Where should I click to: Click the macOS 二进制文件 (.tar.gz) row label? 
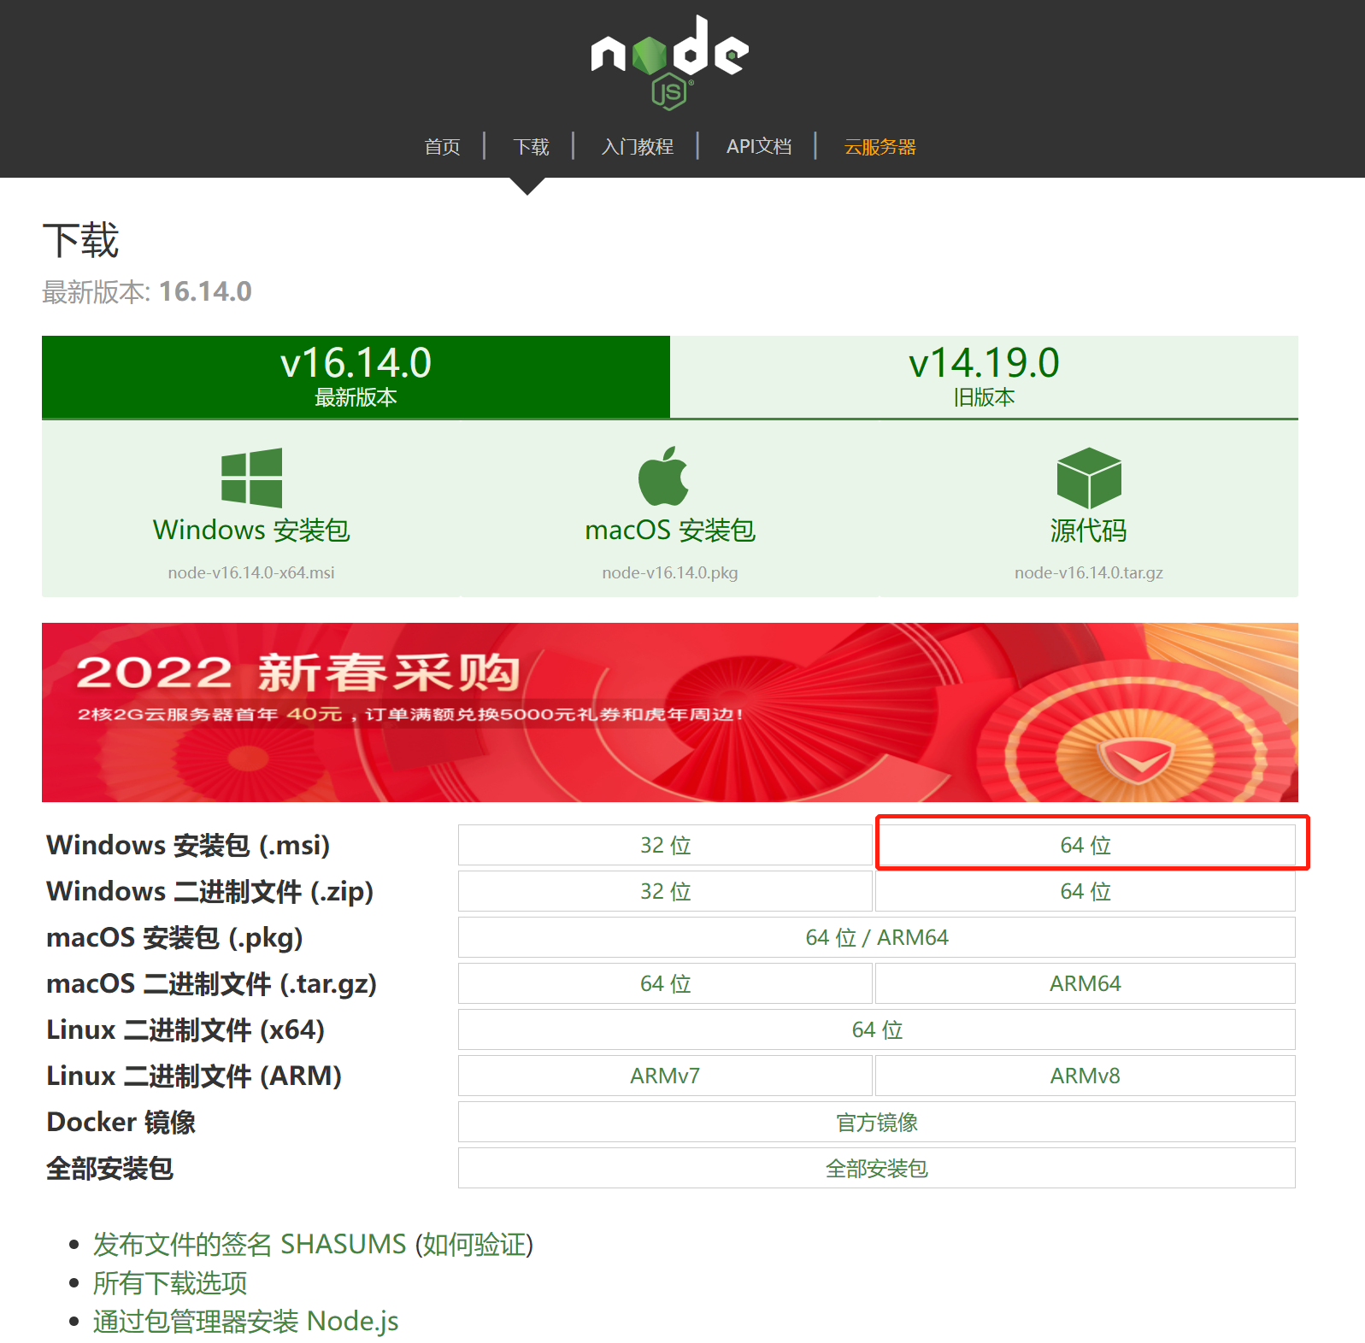[211, 983]
